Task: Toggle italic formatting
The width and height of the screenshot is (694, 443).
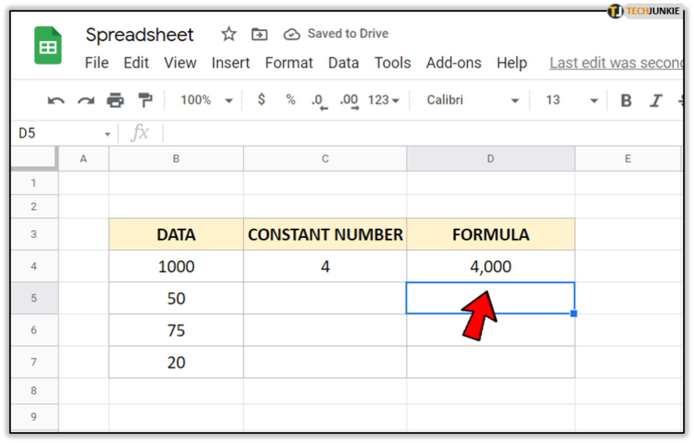Action: pos(656,100)
